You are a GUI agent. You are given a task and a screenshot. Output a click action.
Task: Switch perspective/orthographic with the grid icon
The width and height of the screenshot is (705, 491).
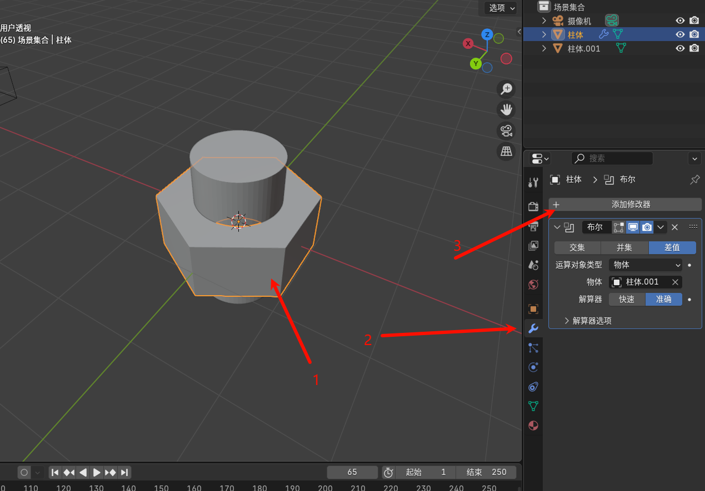[x=506, y=151]
